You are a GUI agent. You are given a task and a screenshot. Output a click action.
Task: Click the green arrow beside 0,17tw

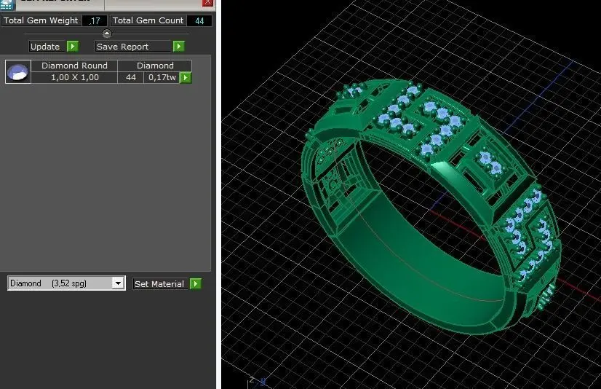click(x=186, y=77)
